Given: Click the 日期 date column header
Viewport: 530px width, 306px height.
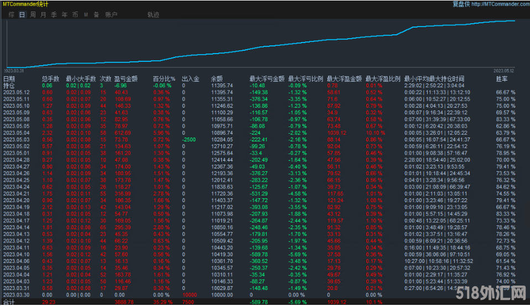Looking at the screenshot, I should click(x=9, y=79).
